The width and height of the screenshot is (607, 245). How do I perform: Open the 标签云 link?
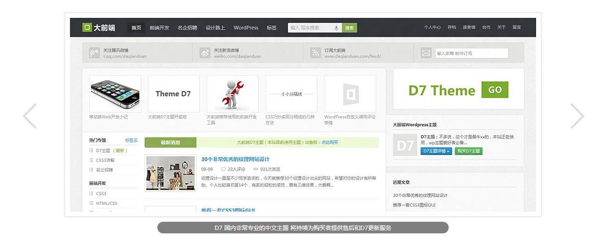click(132, 140)
